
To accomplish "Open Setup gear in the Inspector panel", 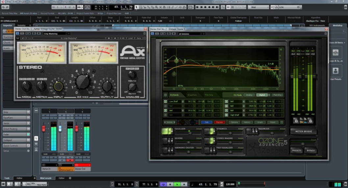I will [x=28, y=151].
